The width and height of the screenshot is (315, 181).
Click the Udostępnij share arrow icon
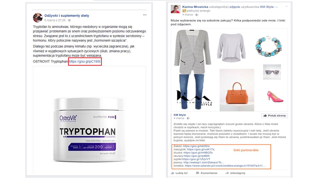click(227, 173)
